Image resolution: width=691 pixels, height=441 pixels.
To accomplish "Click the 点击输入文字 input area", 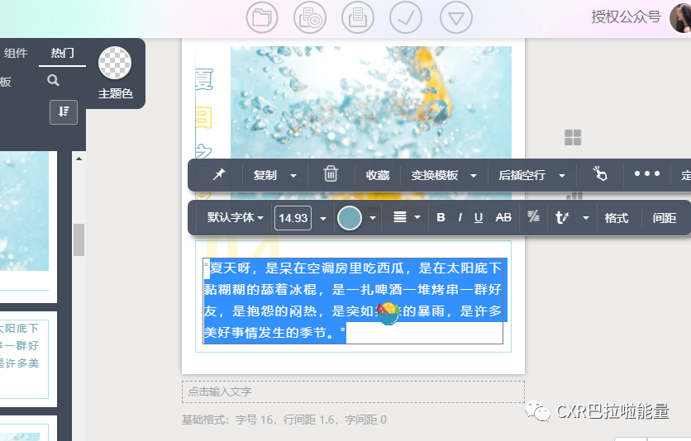I will 353,391.
